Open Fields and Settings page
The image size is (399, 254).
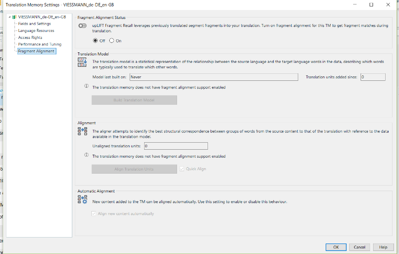click(x=34, y=23)
